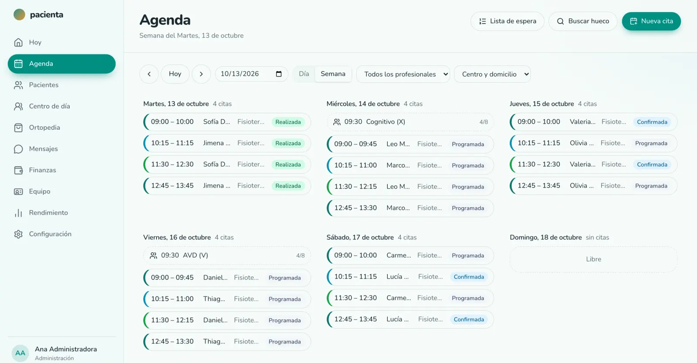Jump to today with the Hoy button
Screen dimensions: 697x363
[175, 74]
